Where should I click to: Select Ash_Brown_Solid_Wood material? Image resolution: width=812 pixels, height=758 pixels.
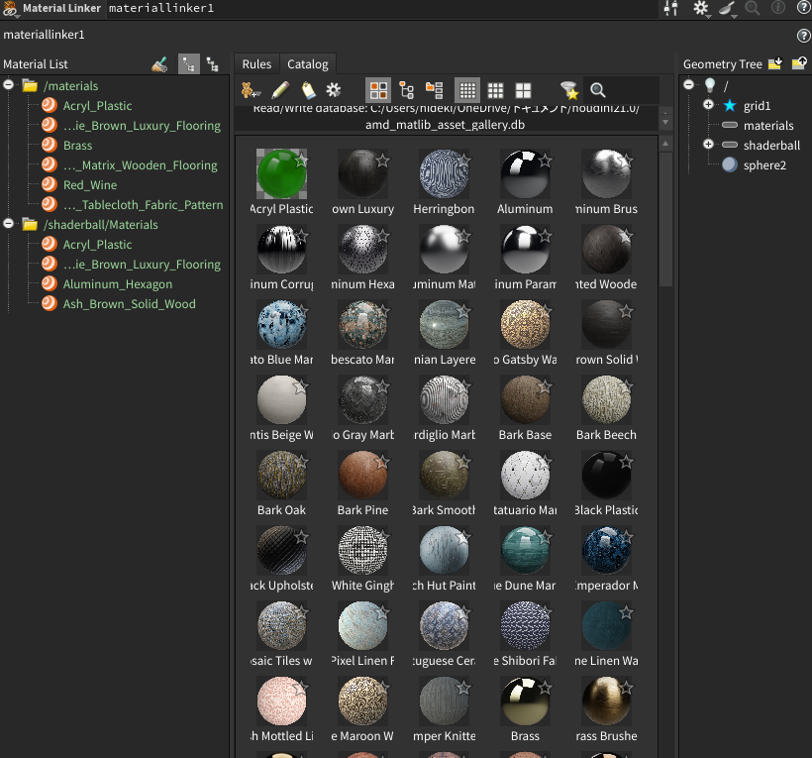coord(130,303)
